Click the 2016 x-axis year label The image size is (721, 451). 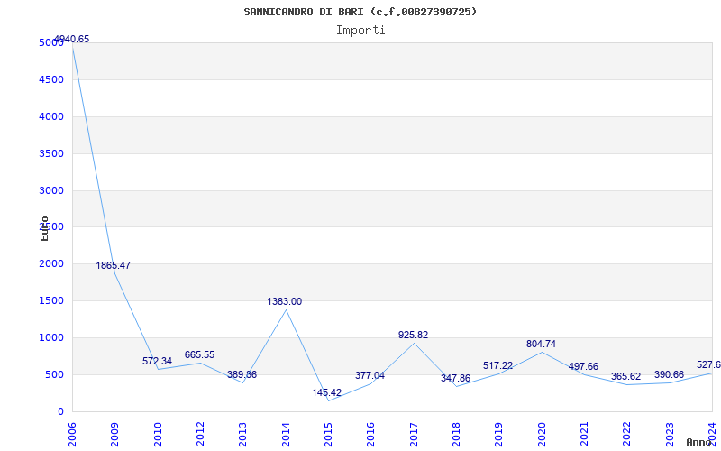(371, 435)
